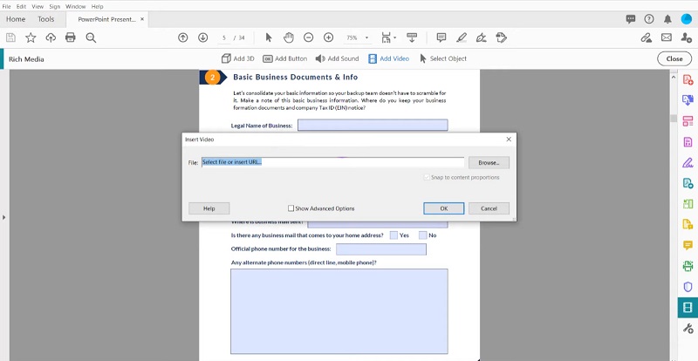Open the yellow Comment sidebar tool
This screenshot has height=361, width=698.
click(x=688, y=245)
